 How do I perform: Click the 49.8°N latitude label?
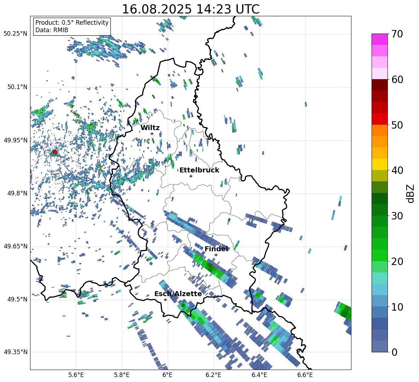[17, 193]
